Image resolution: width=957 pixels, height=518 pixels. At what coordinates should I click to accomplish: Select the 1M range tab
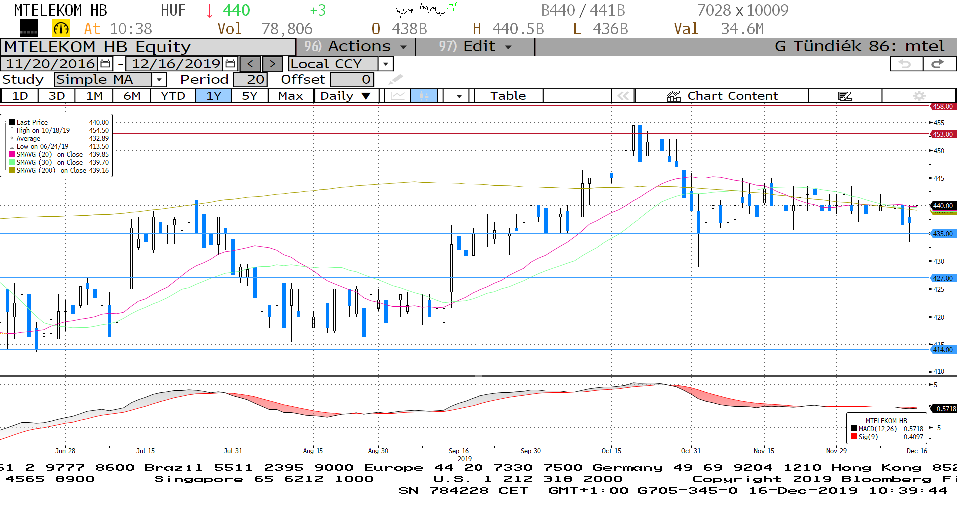coord(94,96)
